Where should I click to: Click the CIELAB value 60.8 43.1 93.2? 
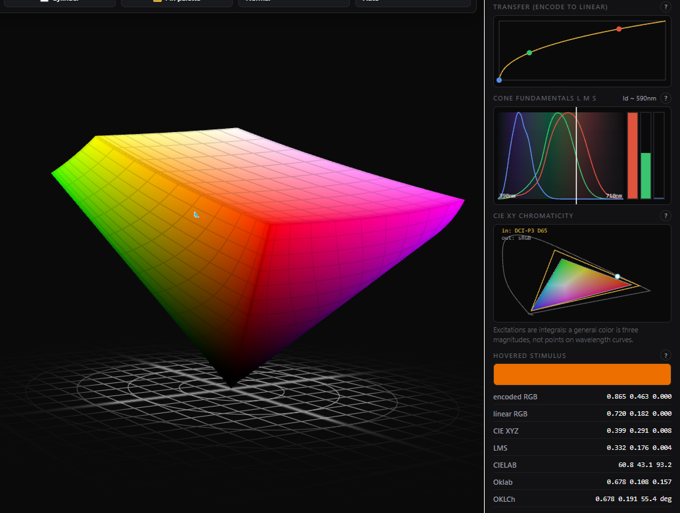(644, 465)
